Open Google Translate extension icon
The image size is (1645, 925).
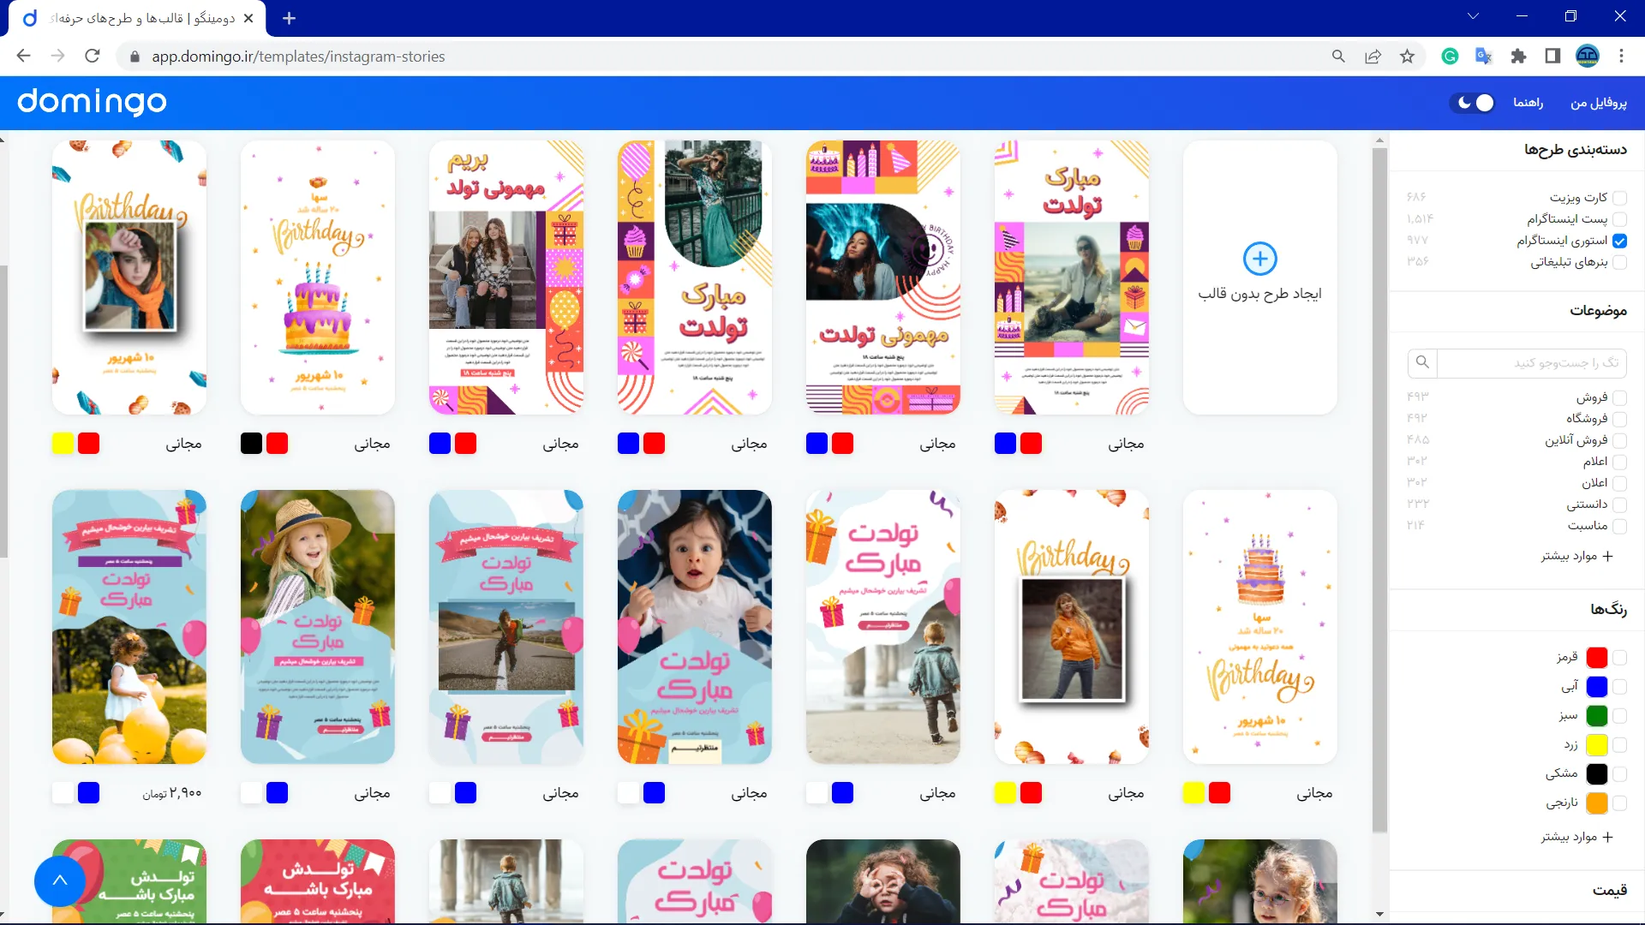click(x=1484, y=57)
